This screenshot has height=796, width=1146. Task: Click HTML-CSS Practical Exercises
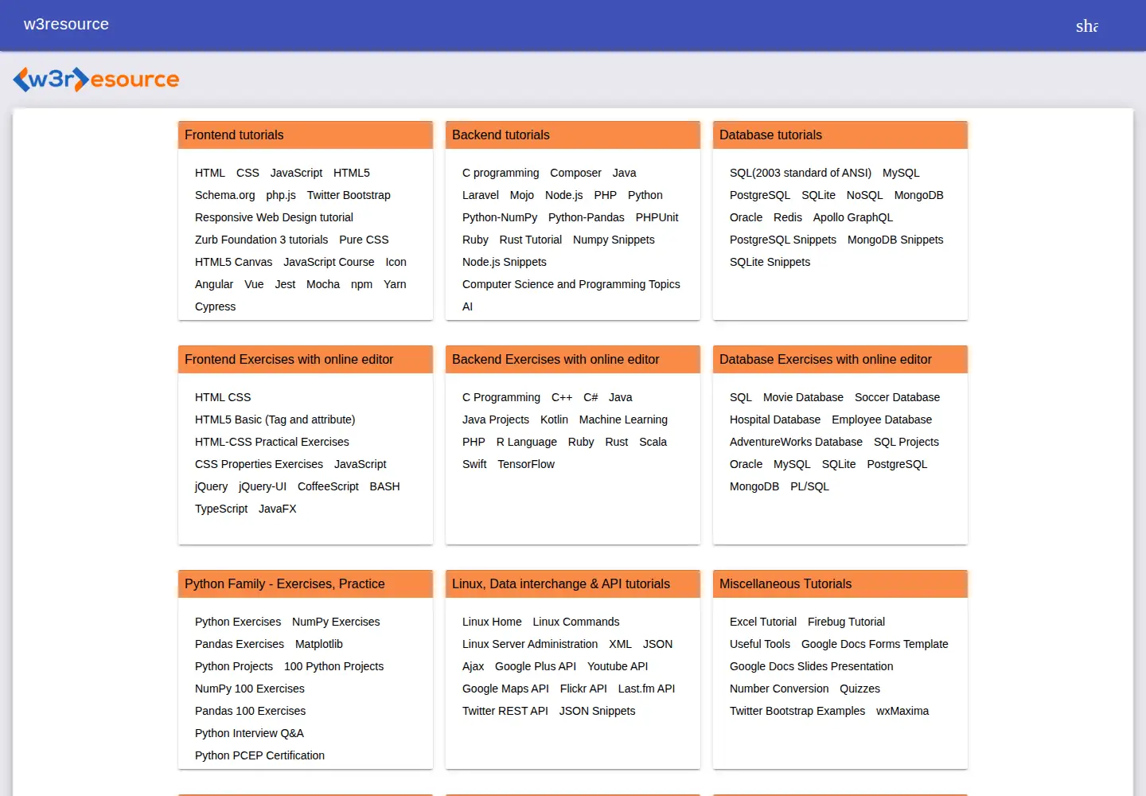coord(272,442)
